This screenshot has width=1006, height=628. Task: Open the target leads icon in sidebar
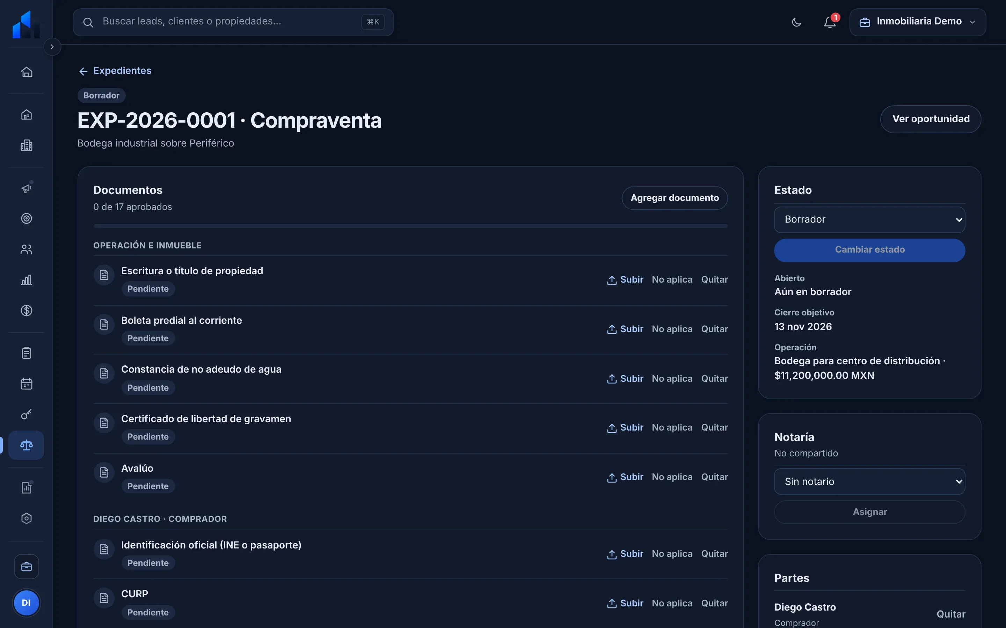click(x=26, y=218)
